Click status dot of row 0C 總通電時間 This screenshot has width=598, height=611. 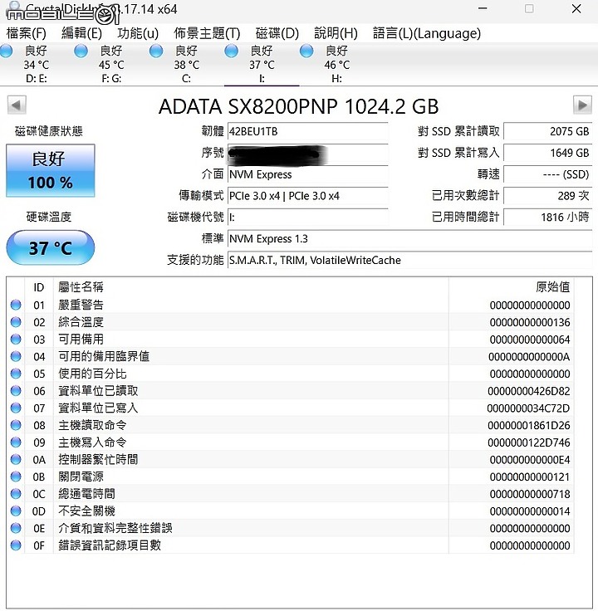[x=16, y=494]
